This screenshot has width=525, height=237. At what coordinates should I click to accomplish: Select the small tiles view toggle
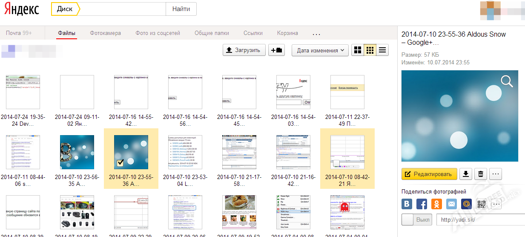[x=370, y=50]
